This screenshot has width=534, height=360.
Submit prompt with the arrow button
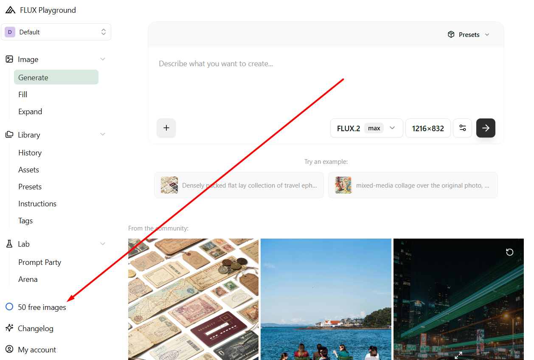pyautogui.click(x=486, y=128)
